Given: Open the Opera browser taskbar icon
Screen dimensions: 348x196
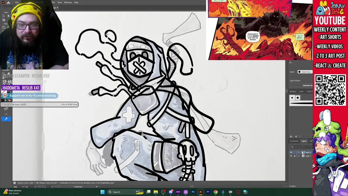Looking at the screenshot, I should (238, 192).
